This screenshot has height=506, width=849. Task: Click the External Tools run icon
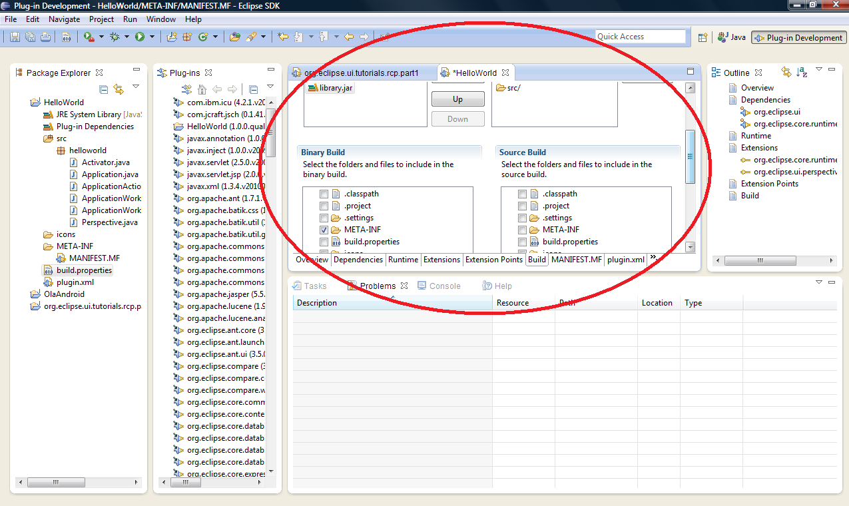pos(89,37)
